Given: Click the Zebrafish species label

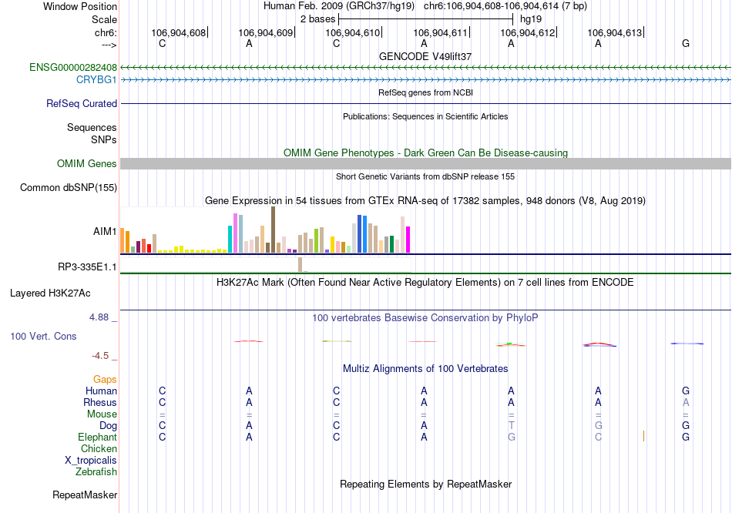Looking at the screenshot, I should [96, 472].
